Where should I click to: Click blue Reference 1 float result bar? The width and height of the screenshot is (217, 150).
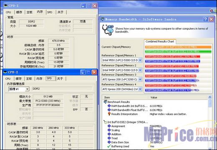point(173,61)
